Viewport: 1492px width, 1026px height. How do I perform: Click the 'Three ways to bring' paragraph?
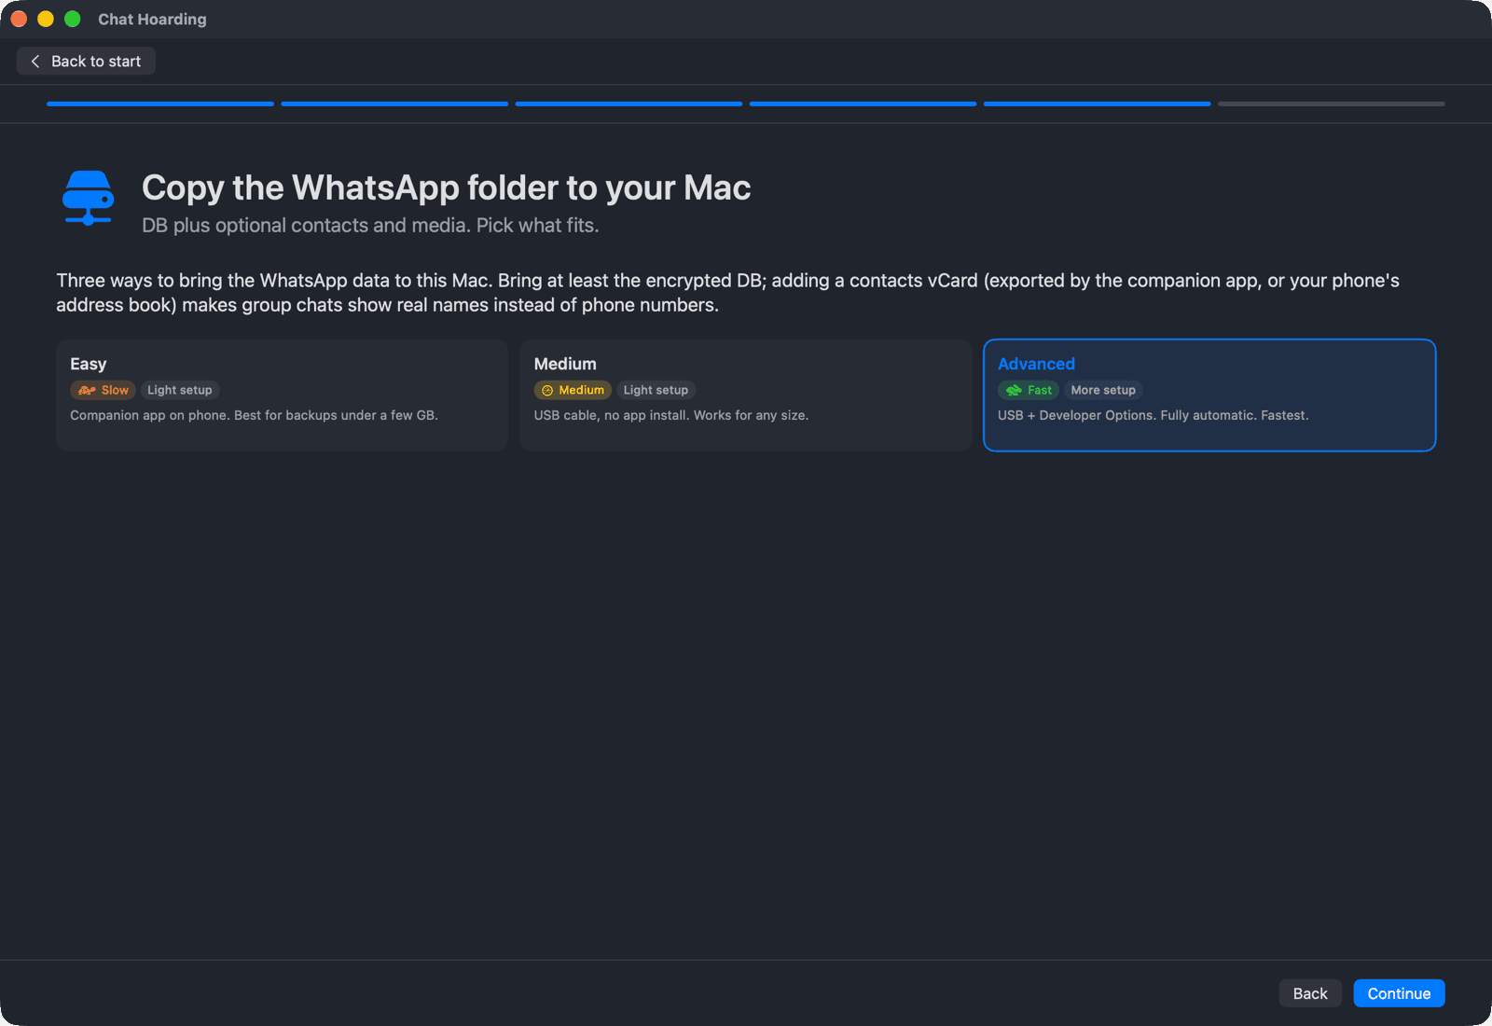coord(727,293)
